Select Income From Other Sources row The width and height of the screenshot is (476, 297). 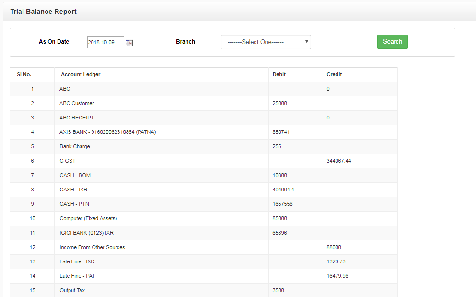coord(204,248)
